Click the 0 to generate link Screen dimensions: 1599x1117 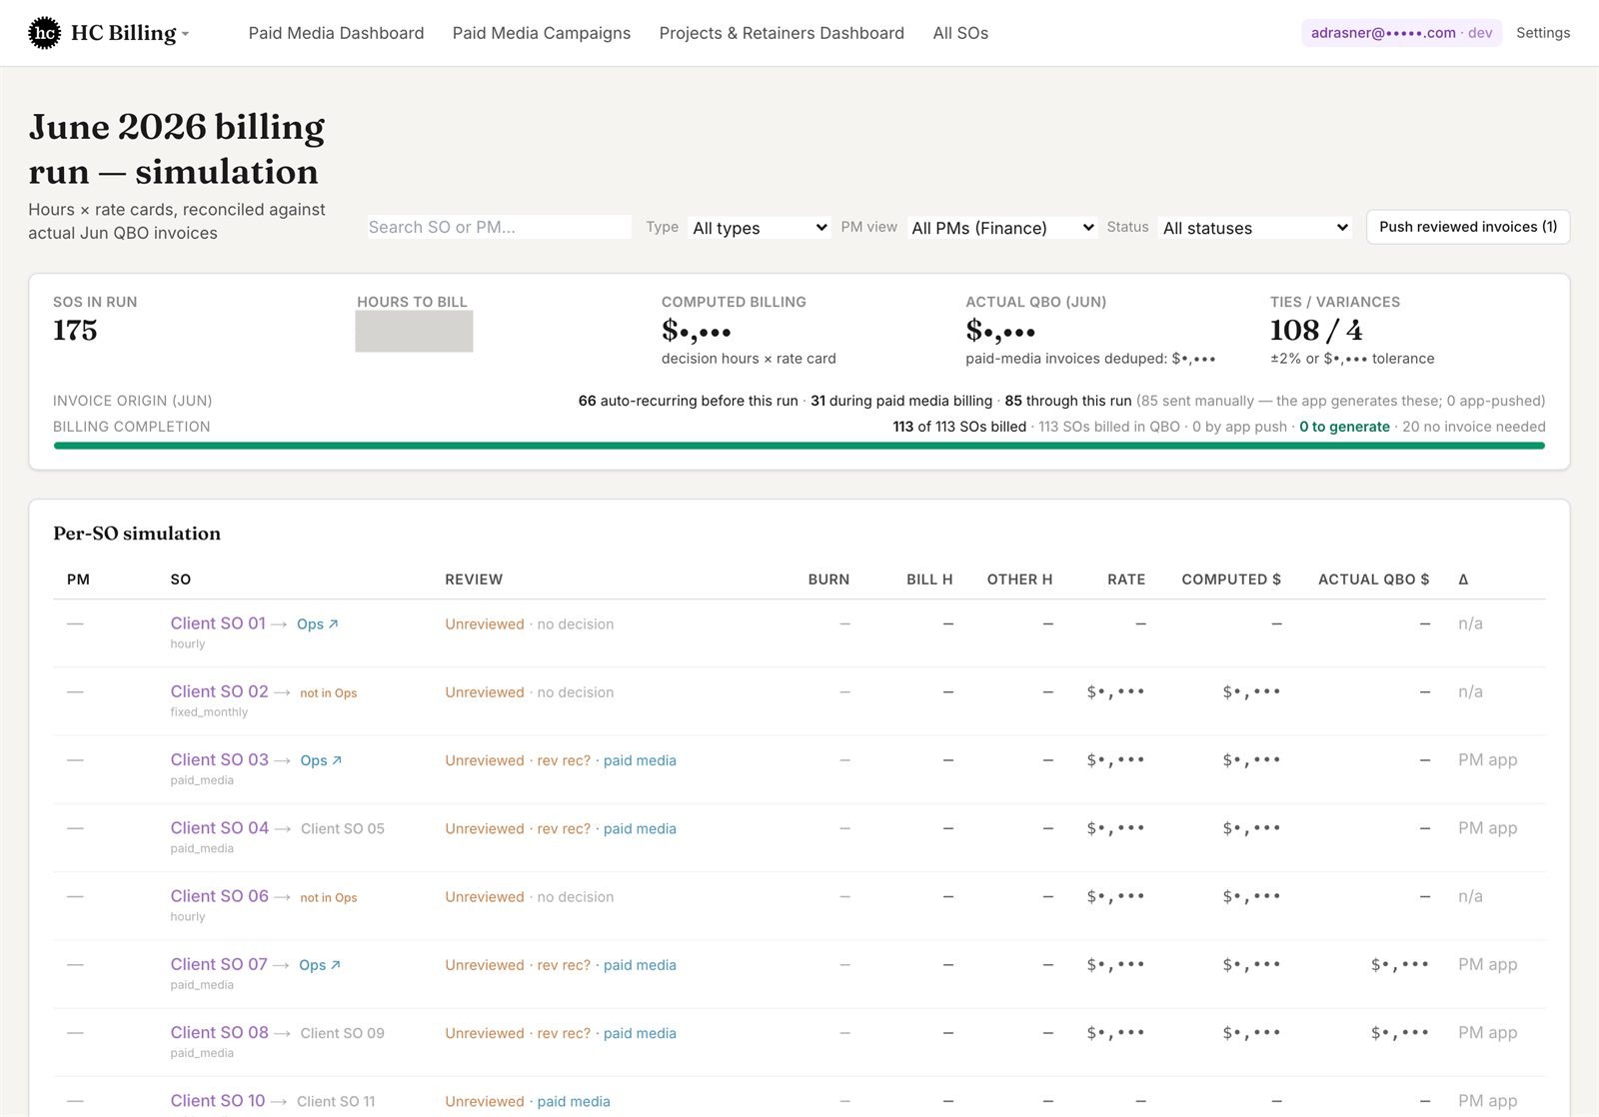coord(1344,427)
